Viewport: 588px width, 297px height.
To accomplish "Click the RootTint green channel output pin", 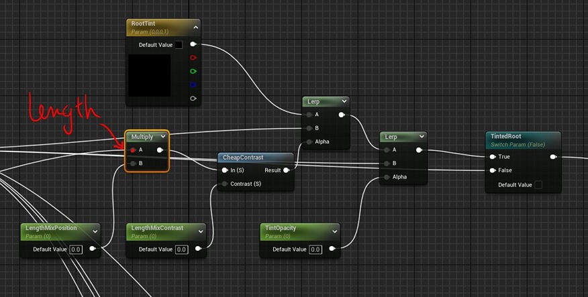I will point(193,71).
